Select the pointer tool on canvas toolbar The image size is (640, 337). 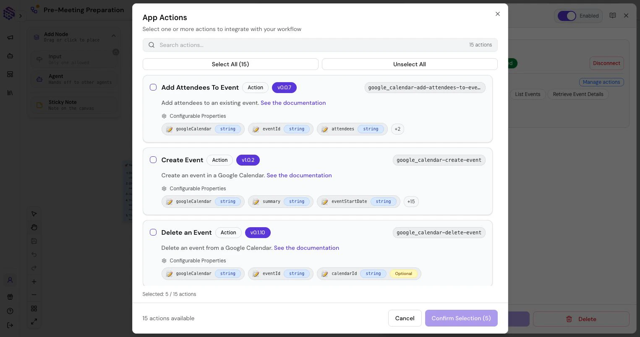coord(34,214)
